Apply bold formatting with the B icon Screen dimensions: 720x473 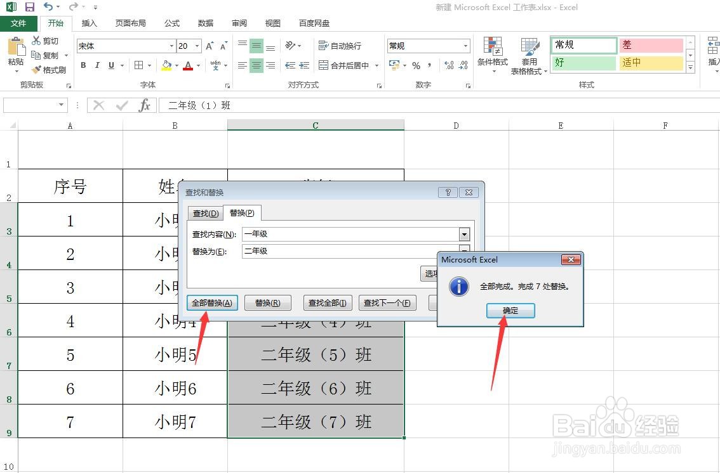coord(83,65)
